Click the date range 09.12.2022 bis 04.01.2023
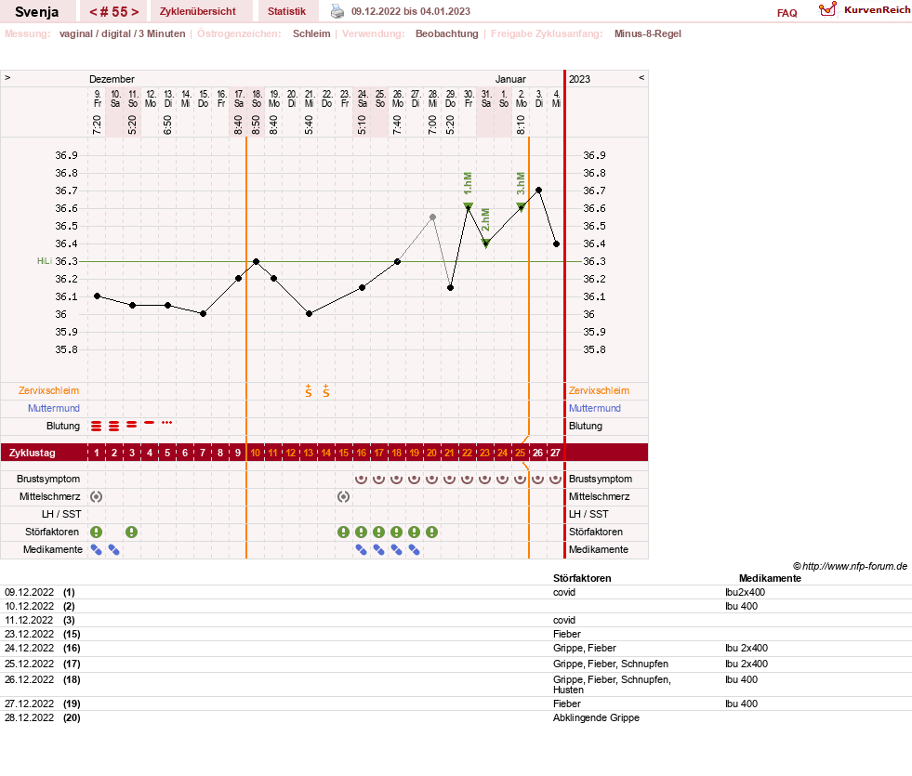 coord(411,11)
